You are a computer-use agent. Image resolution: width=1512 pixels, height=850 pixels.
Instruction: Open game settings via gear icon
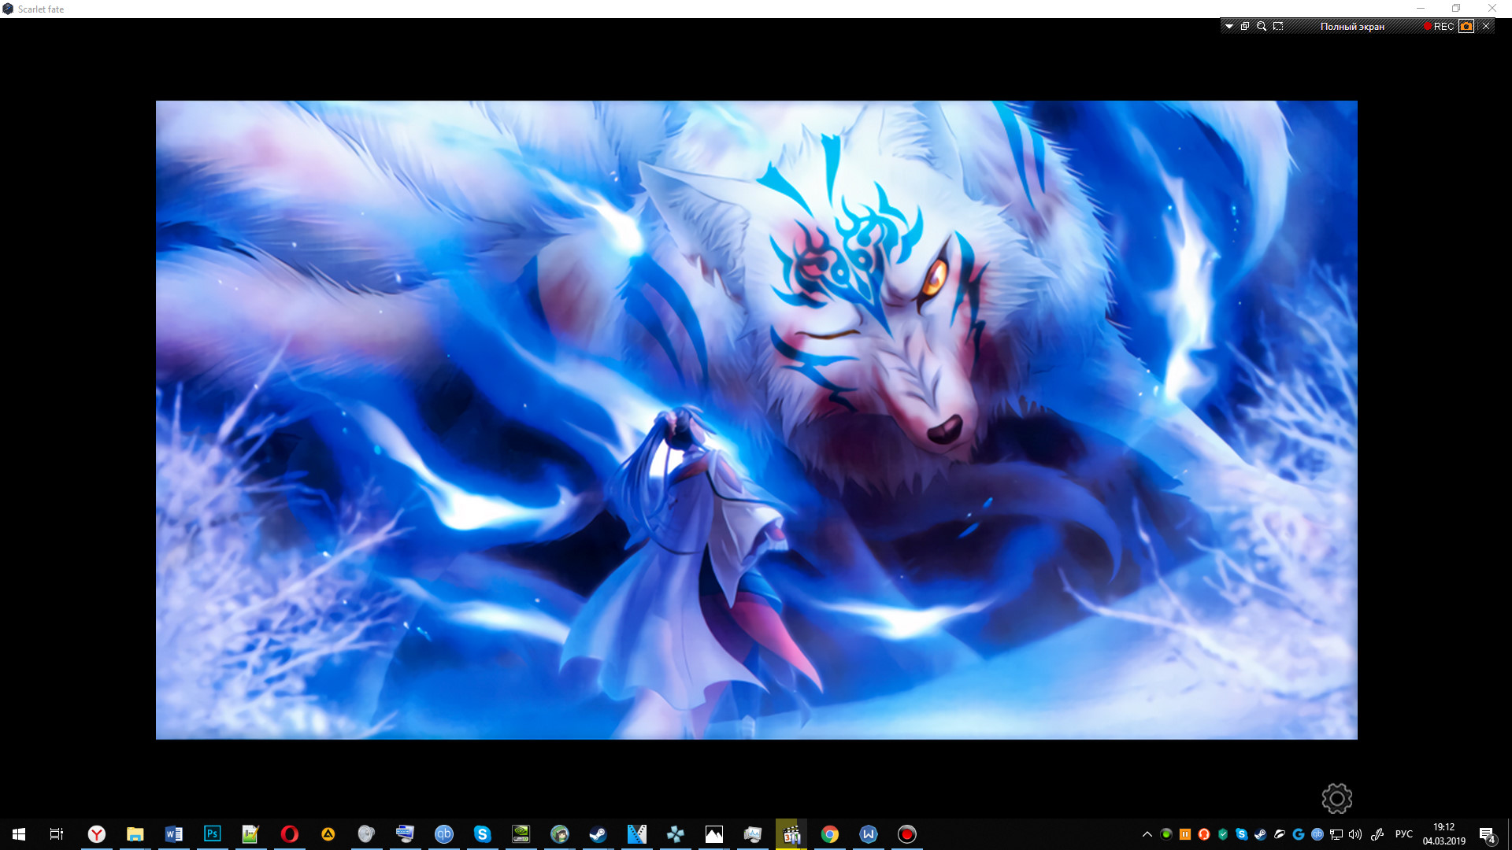tap(1336, 799)
